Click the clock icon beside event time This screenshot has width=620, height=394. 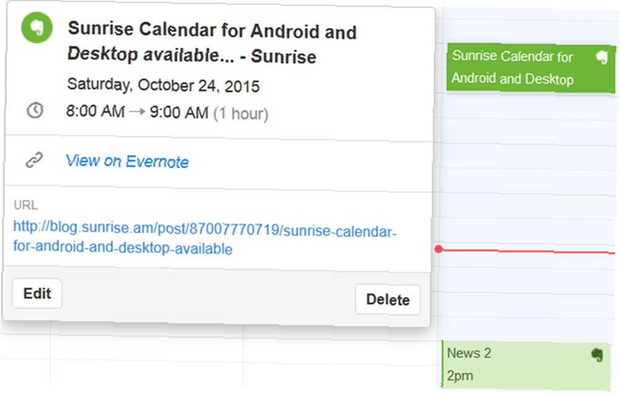[35, 110]
